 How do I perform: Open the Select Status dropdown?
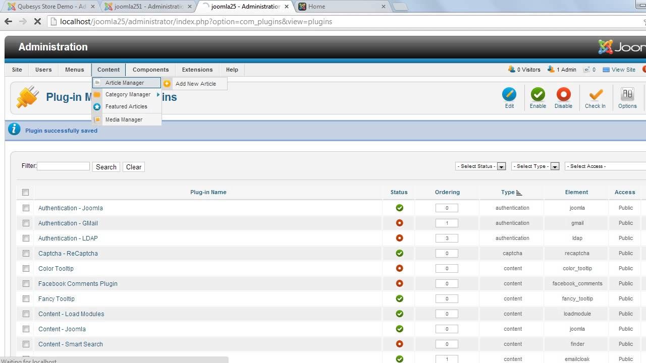coord(480,166)
